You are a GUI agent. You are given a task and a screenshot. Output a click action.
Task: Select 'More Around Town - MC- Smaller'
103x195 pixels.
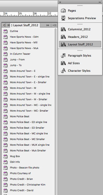(x=29, y=111)
